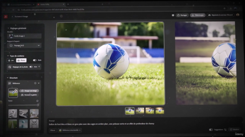Select the Photo content type
The height and width of the screenshot is (137, 245).
tap(21, 60)
